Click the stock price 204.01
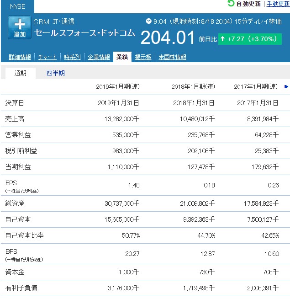Viewport: 290px width, 299px height. point(167,37)
